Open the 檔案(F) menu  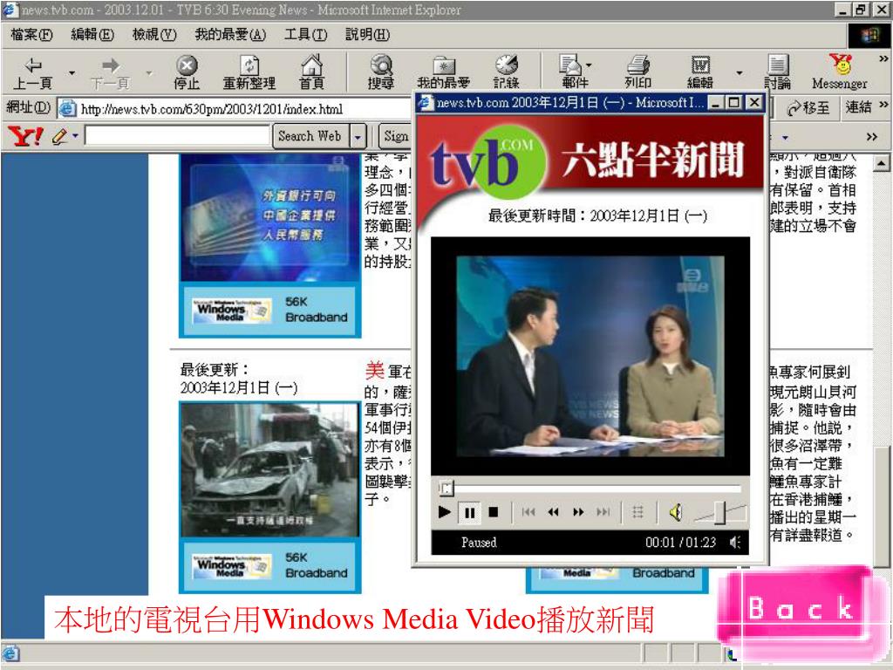pyautogui.click(x=31, y=35)
